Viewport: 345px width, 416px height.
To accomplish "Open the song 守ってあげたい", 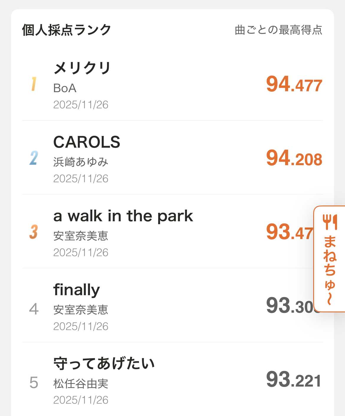I will click(x=104, y=364).
